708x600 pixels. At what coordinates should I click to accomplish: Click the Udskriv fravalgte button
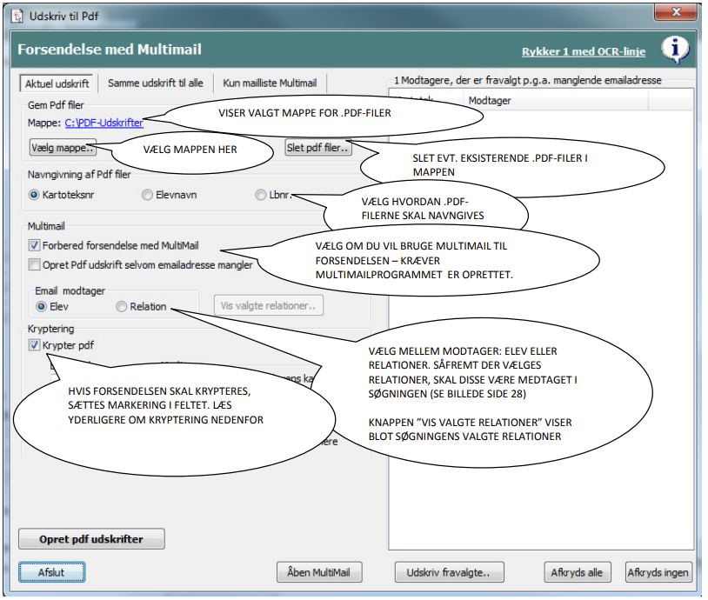[450, 572]
